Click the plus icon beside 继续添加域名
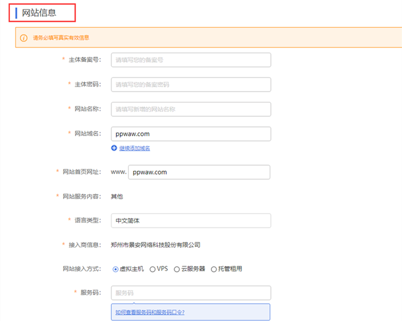The width and height of the screenshot is (402, 321). [114, 148]
